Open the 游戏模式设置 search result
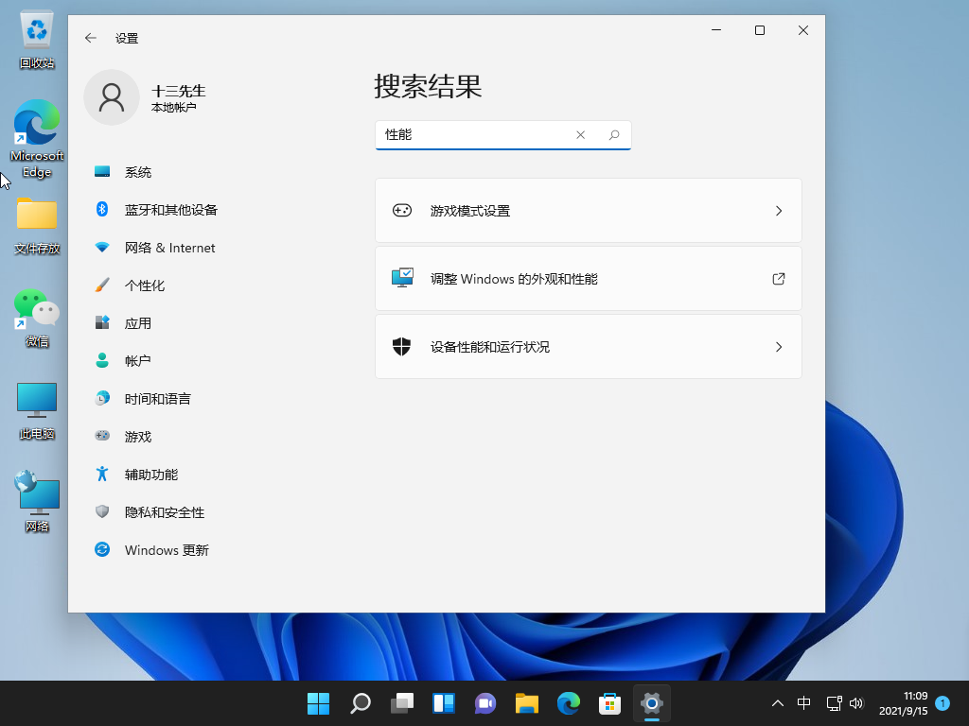969x726 pixels. [589, 211]
